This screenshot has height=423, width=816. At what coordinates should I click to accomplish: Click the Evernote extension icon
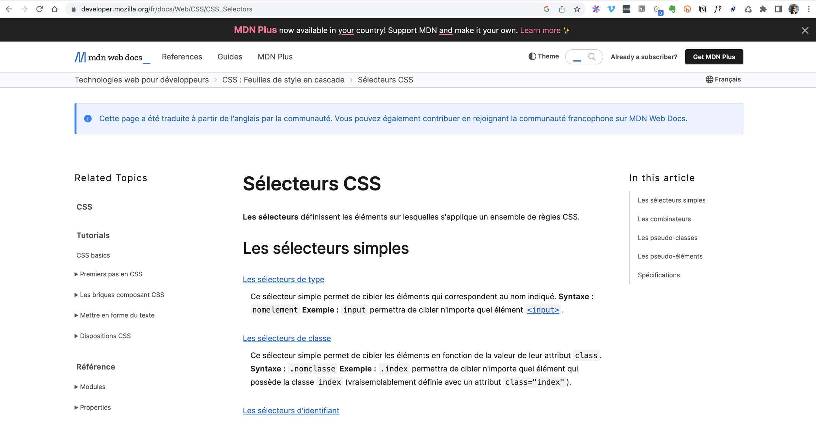pos(672,9)
